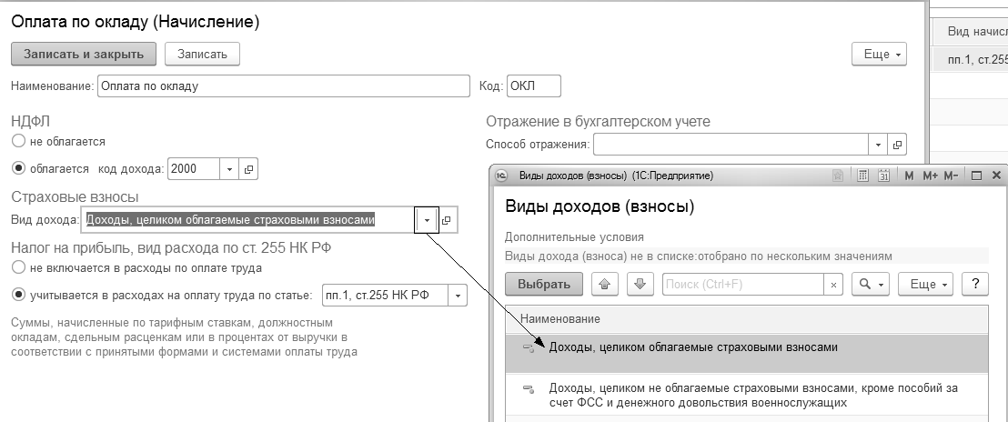Open the help question mark button
Screen dimensions: 1008x422
click(975, 284)
